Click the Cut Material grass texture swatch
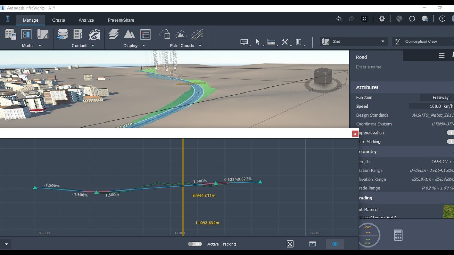The image size is (454, 255). click(x=448, y=211)
